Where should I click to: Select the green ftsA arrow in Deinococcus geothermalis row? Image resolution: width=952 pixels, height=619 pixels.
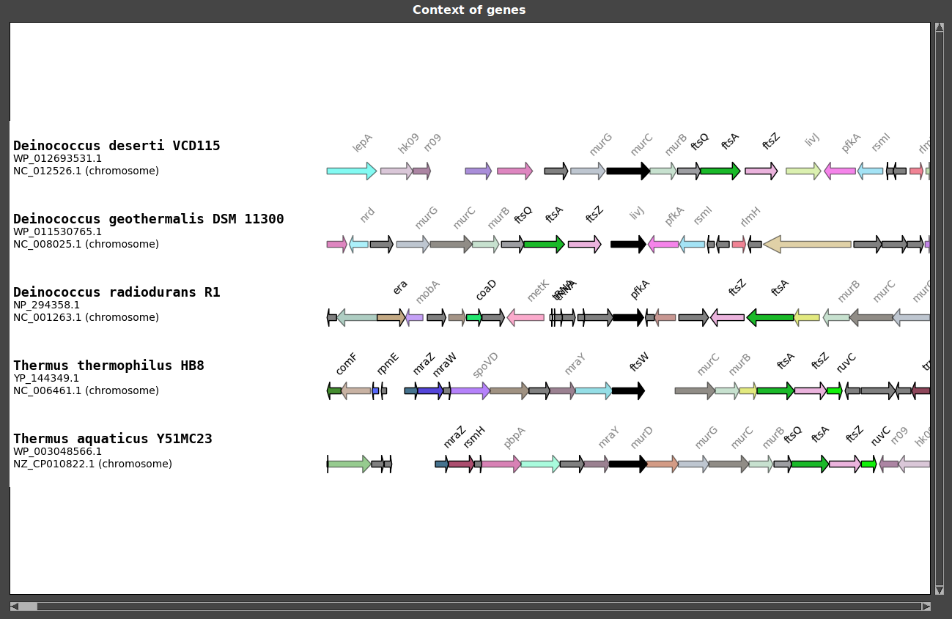click(x=544, y=244)
